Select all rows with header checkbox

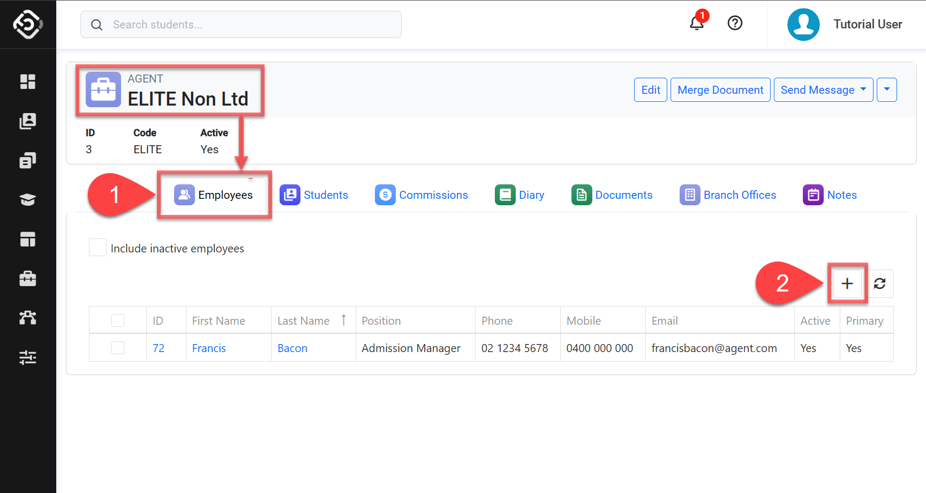point(118,320)
